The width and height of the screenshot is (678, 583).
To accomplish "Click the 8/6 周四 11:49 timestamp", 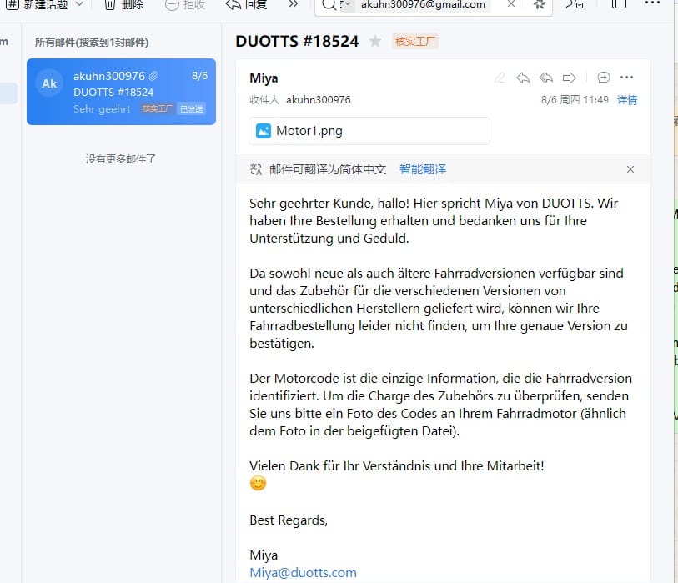I will click(575, 100).
